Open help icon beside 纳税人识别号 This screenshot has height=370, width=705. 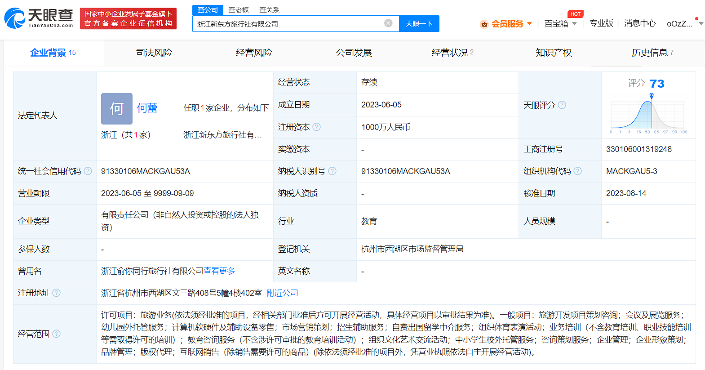point(332,171)
